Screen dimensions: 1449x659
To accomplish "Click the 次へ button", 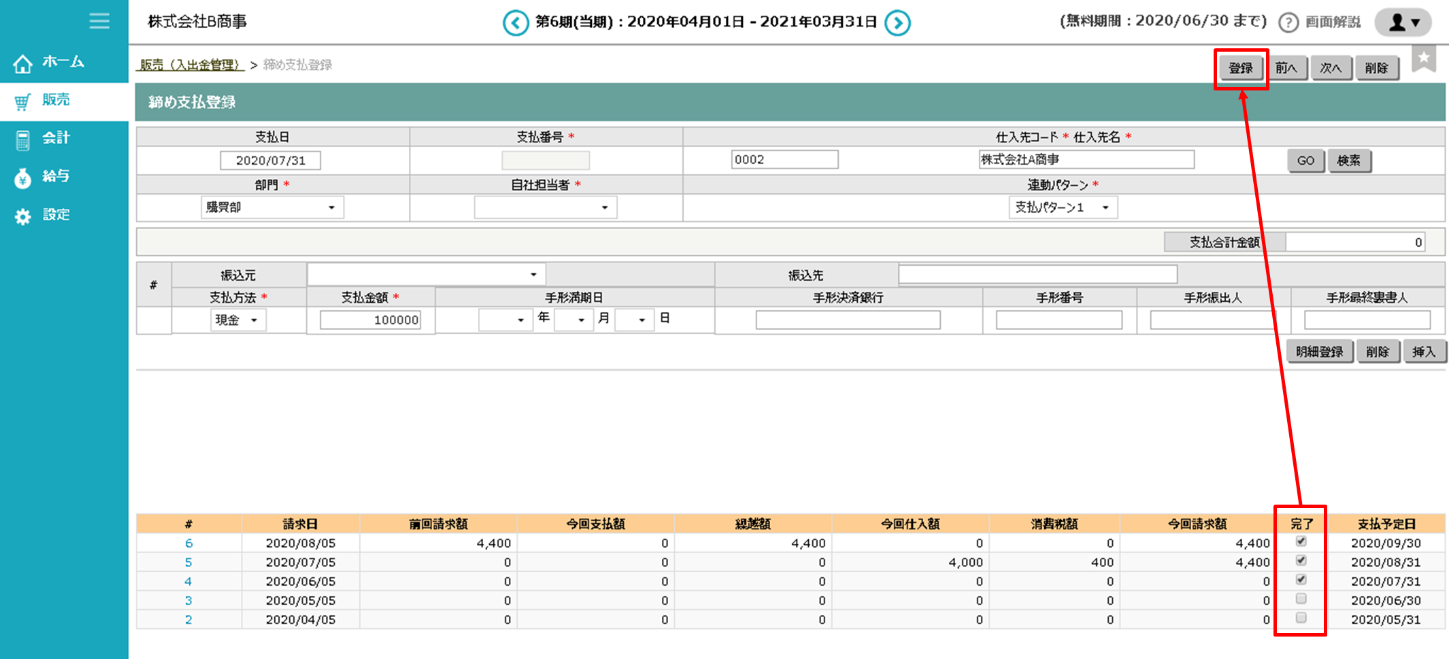I will coord(1331,68).
